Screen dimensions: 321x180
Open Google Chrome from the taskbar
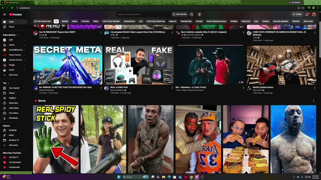191,177
